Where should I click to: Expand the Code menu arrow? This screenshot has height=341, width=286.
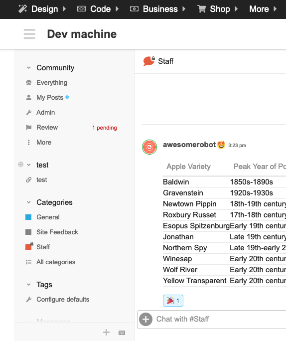(x=117, y=9)
